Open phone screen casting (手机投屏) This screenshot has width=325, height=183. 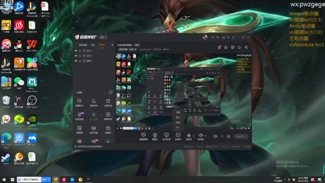pos(167,137)
